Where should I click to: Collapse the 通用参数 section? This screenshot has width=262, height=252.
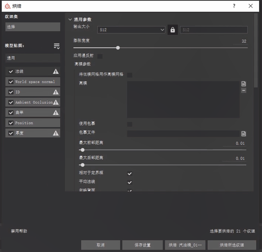click(x=70, y=20)
